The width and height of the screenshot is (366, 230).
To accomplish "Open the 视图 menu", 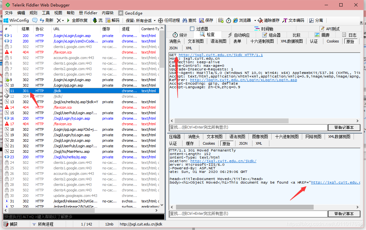I will click(58, 13).
